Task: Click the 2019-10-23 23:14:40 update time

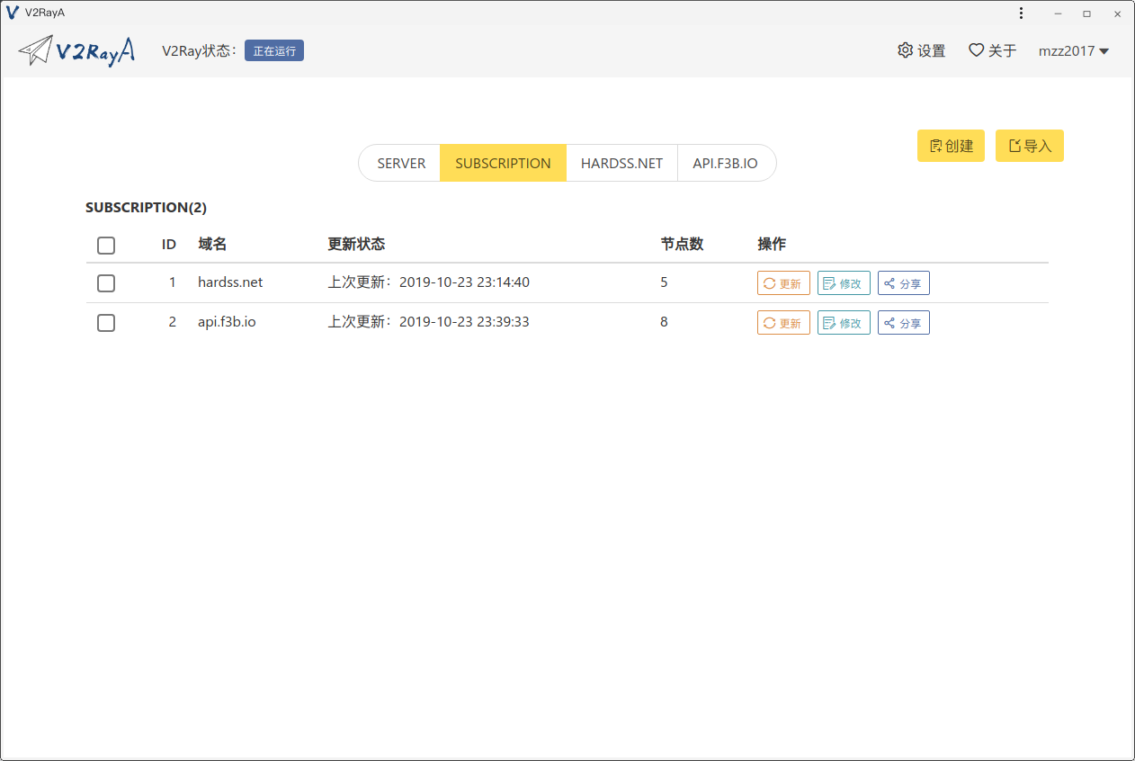Action: [464, 282]
